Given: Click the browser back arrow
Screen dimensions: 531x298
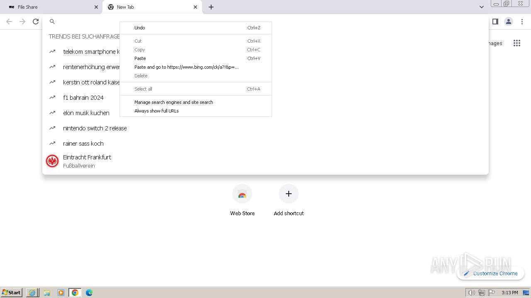Looking at the screenshot, I should (x=9, y=22).
